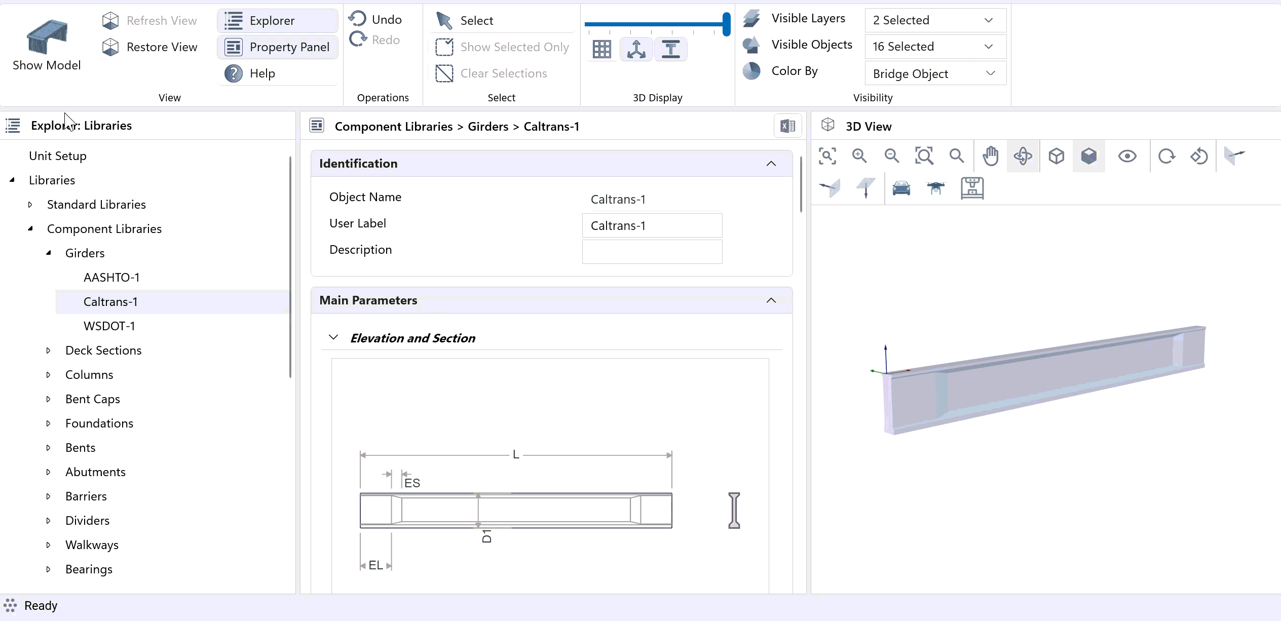The image size is (1281, 621).
Task: Export table using the Excel icon
Action: coord(787,126)
